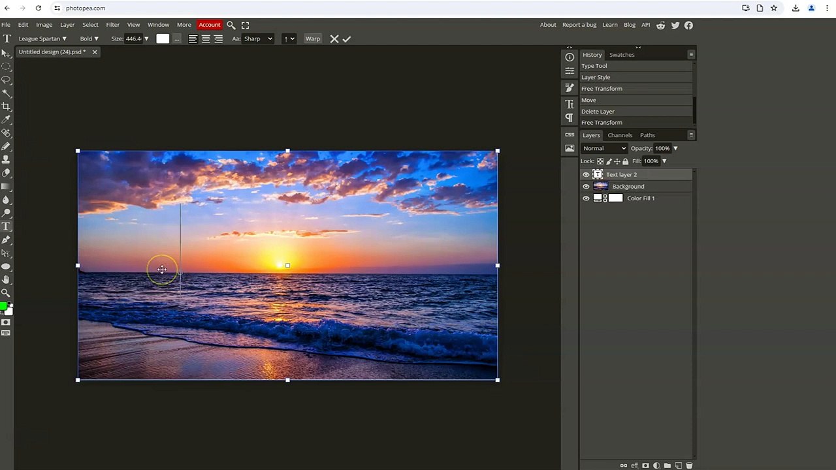Image resolution: width=836 pixels, height=470 pixels.
Task: Open the text direction dropdown
Action: click(289, 39)
